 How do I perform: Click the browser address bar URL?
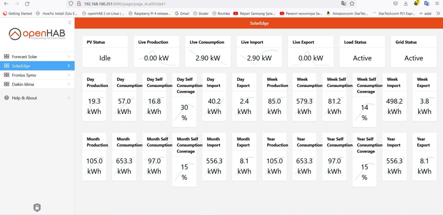point(124,4)
